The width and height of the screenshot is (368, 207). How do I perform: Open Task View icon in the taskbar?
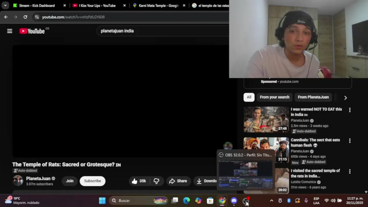175,200
